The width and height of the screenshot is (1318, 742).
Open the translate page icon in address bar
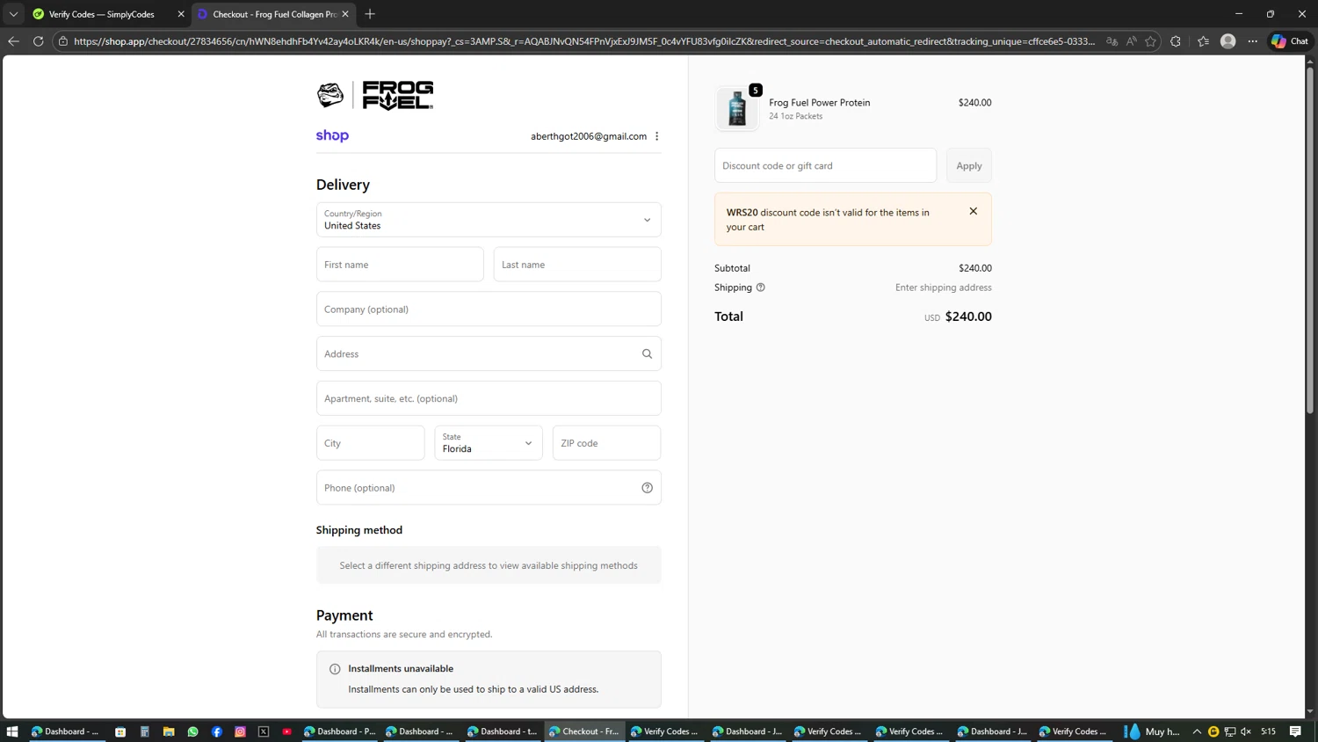(1112, 41)
